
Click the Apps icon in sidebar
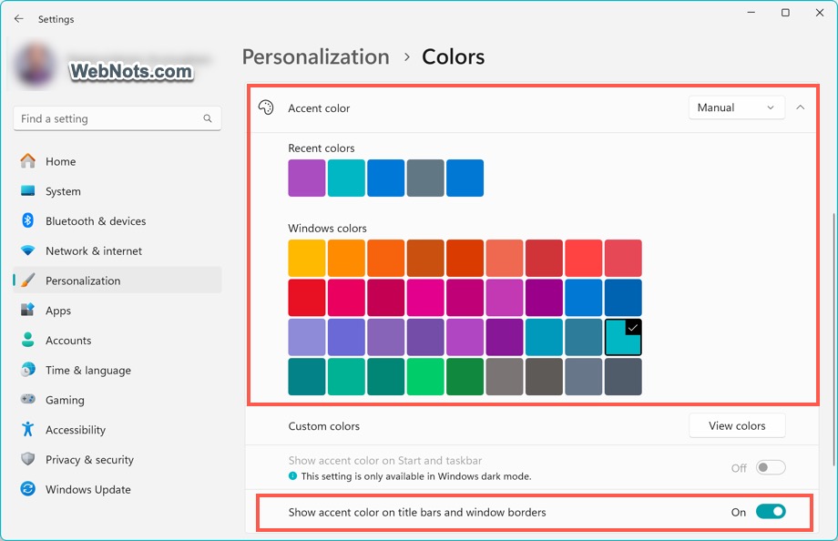[x=28, y=310]
